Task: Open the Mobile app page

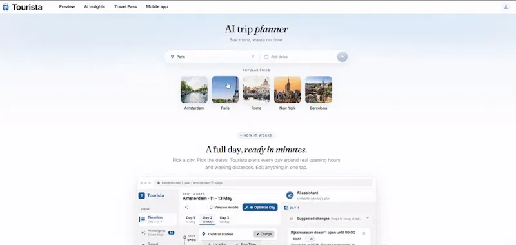Action: pos(157,7)
